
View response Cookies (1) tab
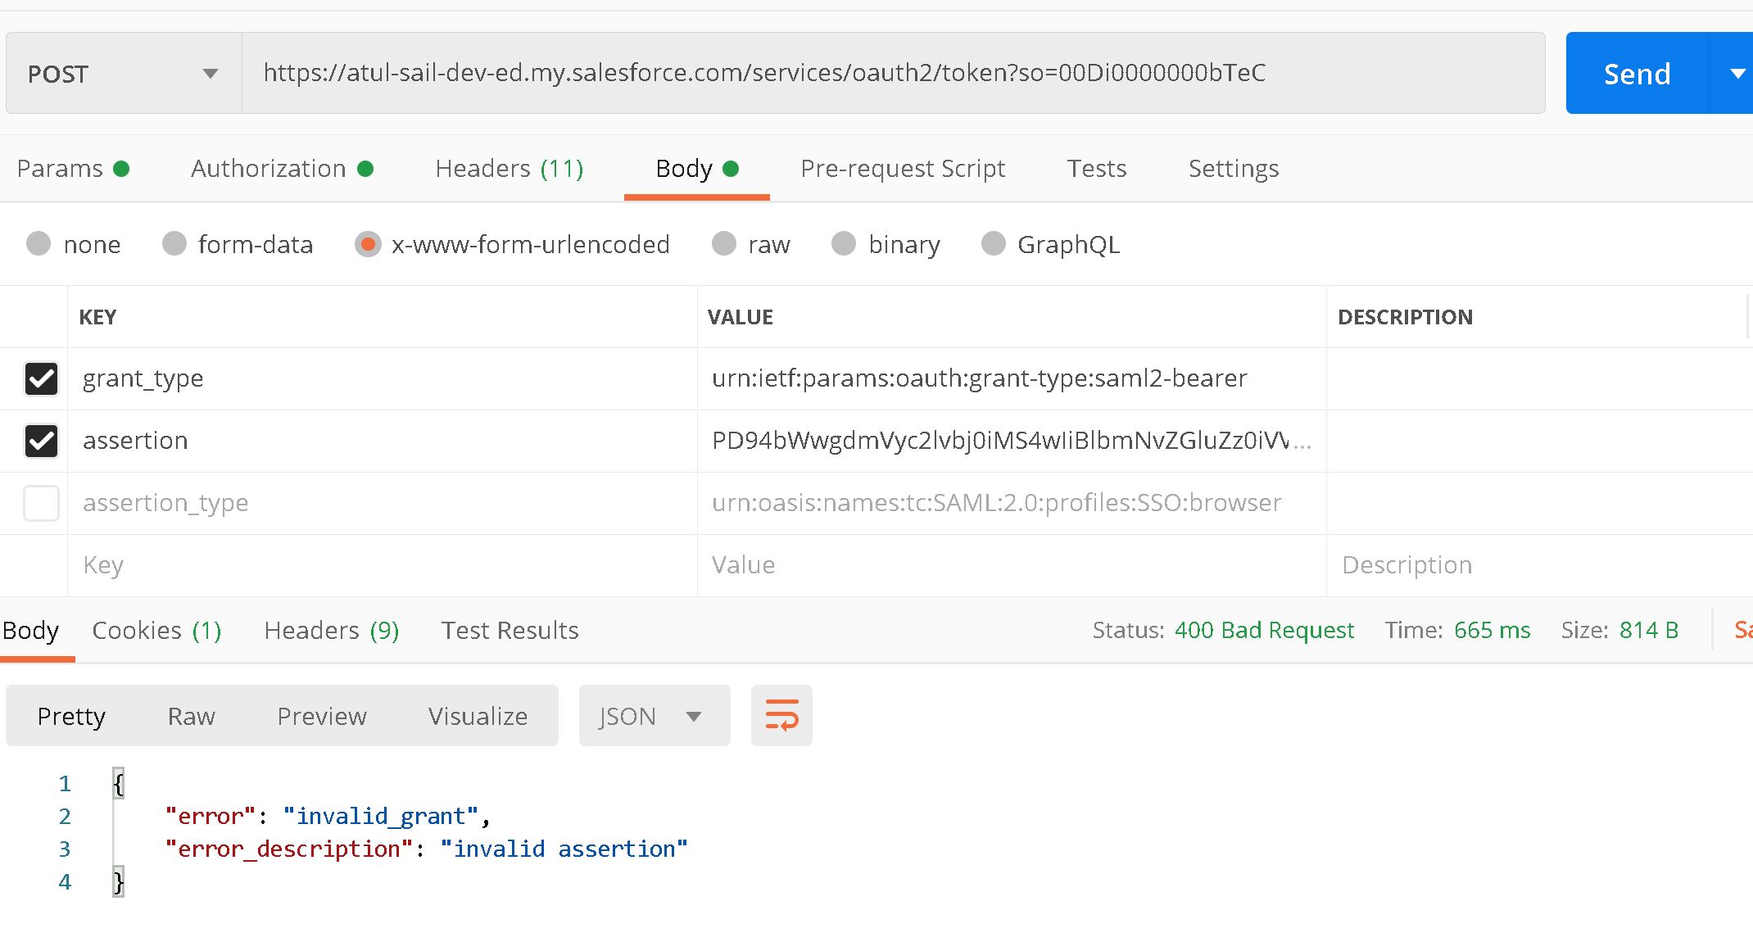coord(156,630)
